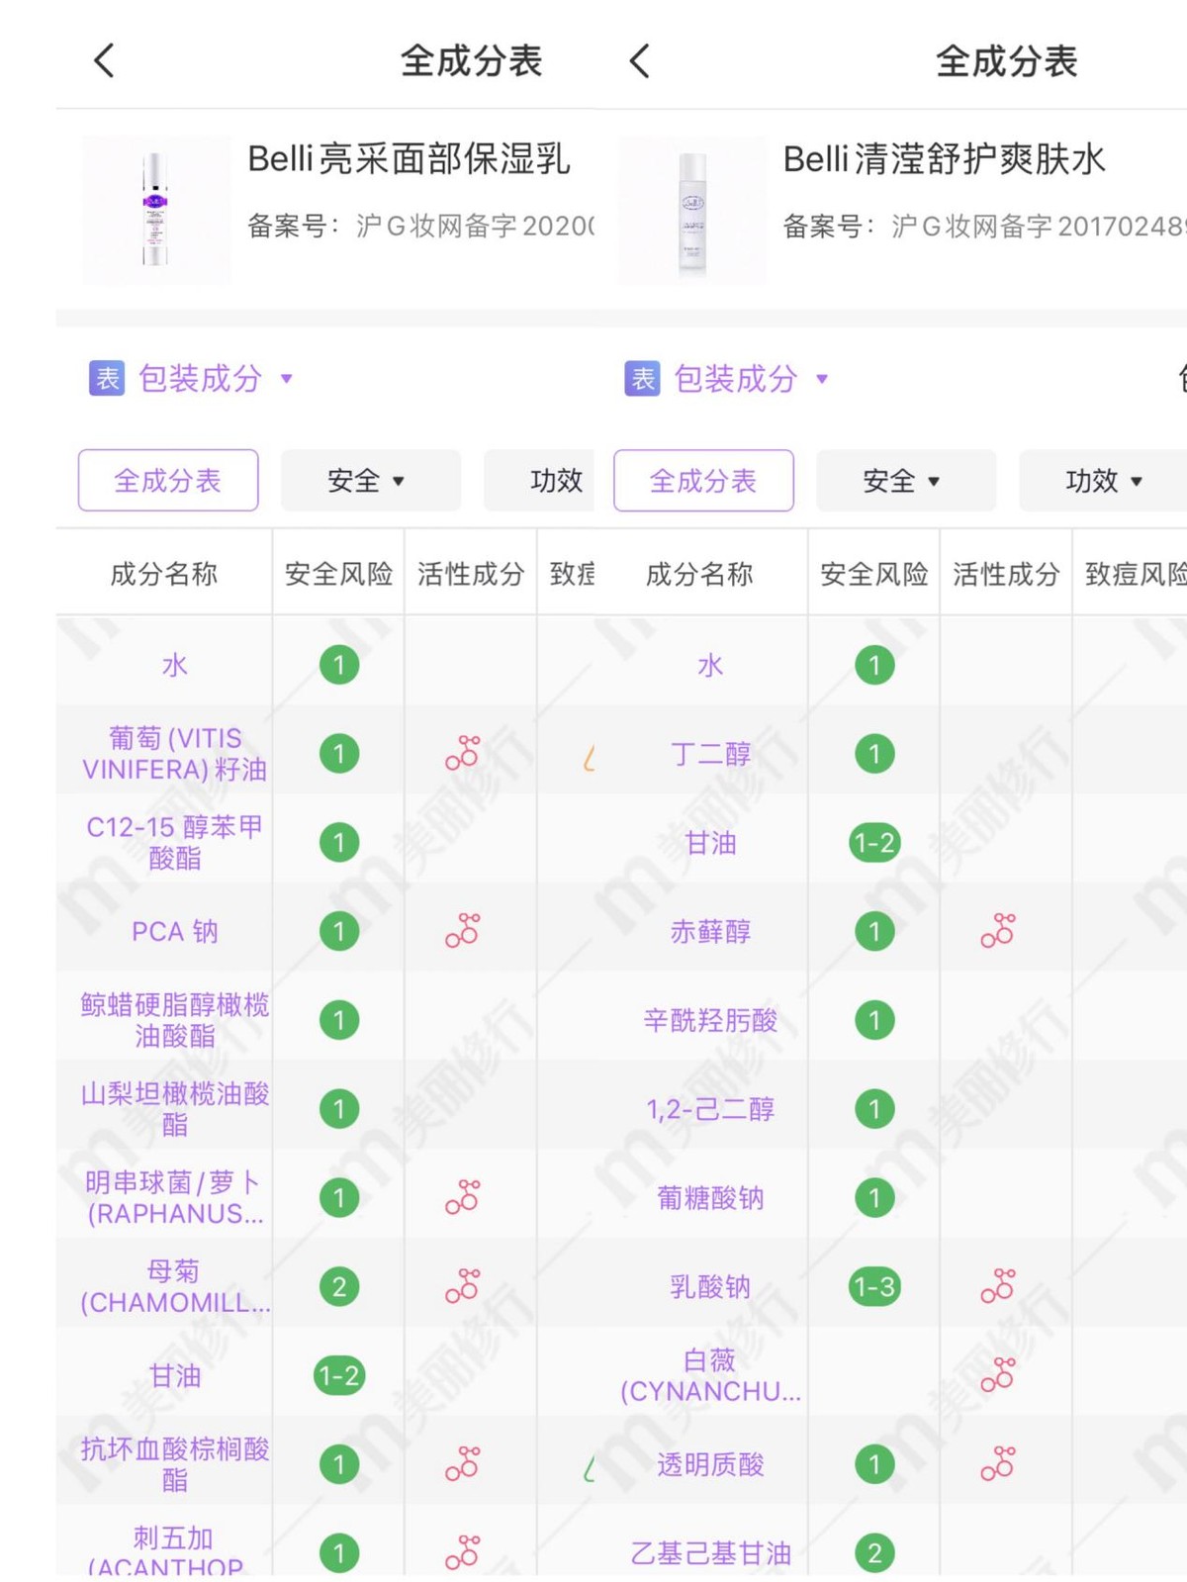Open ingredient 透明质酸
This screenshot has height=1582, width=1187.
pyautogui.click(x=710, y=1464)
